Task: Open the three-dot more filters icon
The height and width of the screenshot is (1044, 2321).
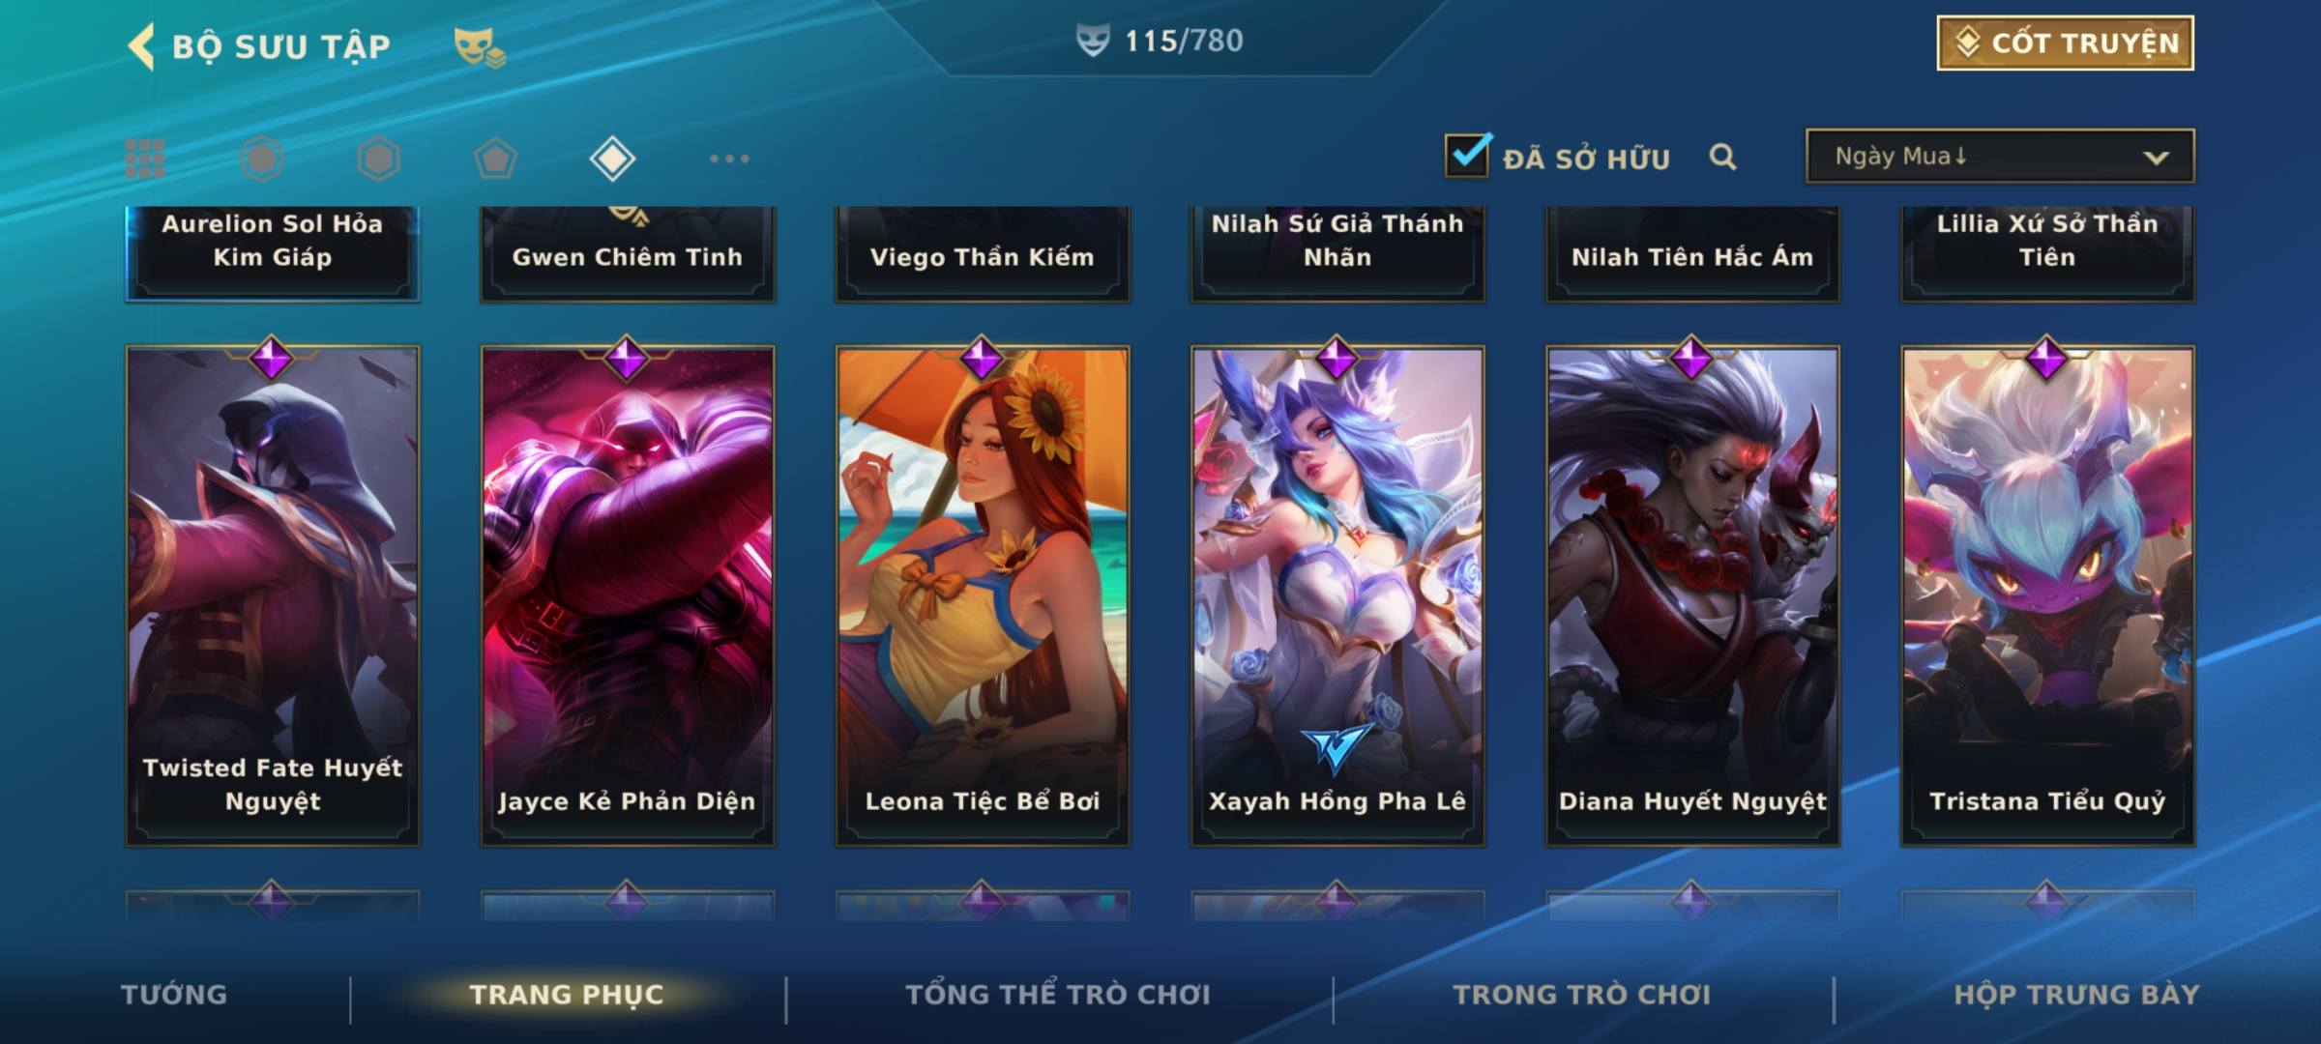Action: pyautogui.click(x=729, y=159)
